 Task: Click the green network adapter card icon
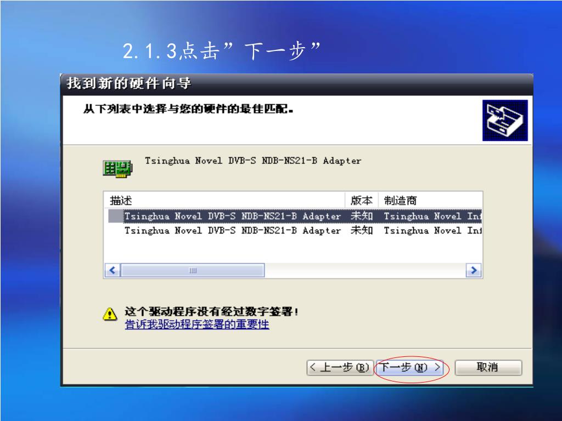click(117, 169)
